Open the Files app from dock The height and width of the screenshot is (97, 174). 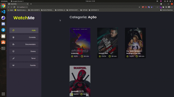point(3,36)
